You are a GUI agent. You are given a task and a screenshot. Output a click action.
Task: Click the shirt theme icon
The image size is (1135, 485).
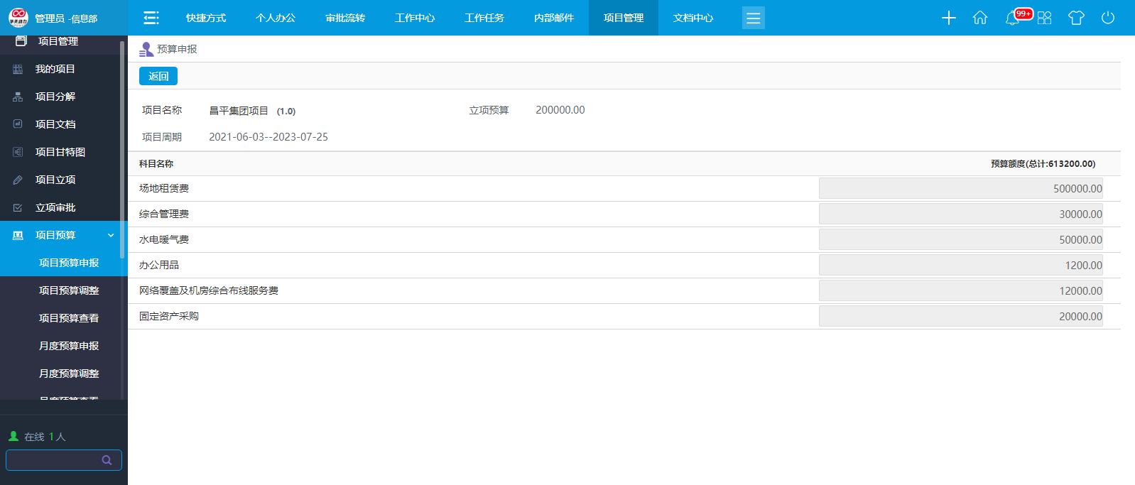1076,18
